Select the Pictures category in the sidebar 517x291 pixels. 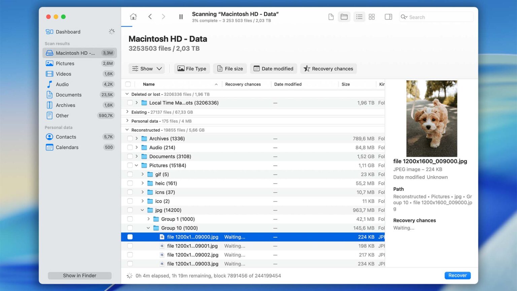tap(65, 63)
